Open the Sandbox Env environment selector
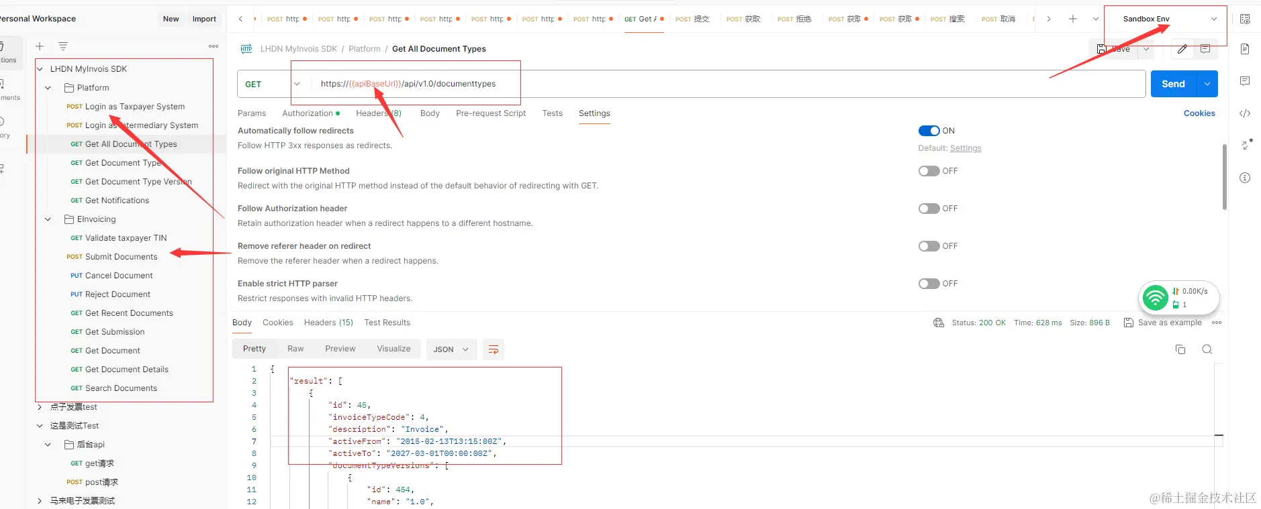 tap(1170, 19)
